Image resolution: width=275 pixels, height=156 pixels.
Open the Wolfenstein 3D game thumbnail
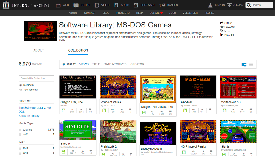238,87
